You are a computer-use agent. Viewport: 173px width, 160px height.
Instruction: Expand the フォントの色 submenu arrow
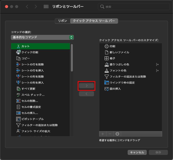coord(158,71)
